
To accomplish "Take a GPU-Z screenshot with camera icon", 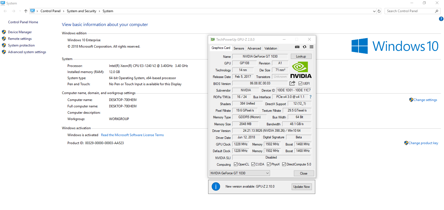I will (297, 47).
